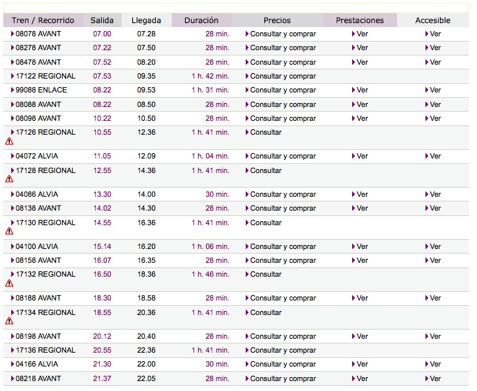Open the alert triangle for 17134 REGIONAL
477x391 pixels.
9,321
